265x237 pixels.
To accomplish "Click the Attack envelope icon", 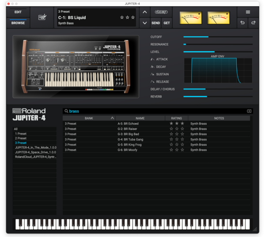I will [152, 59].
